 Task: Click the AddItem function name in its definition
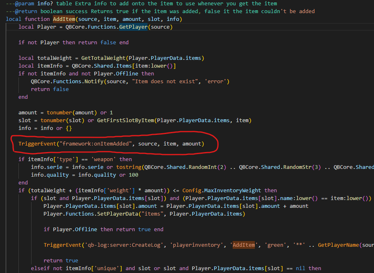[x=63, y=19]
